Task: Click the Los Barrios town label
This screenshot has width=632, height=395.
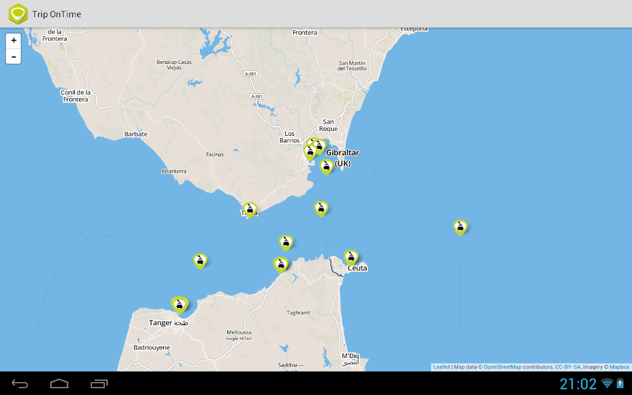Action: [289, 137]
